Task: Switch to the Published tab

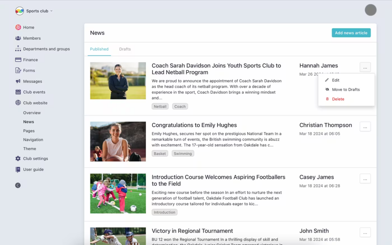Action: (x=99, y=49)
